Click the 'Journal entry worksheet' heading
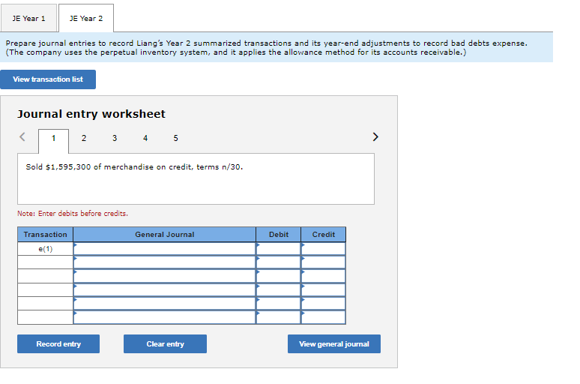The image size is (580, 384). click(x=91, y=114)
